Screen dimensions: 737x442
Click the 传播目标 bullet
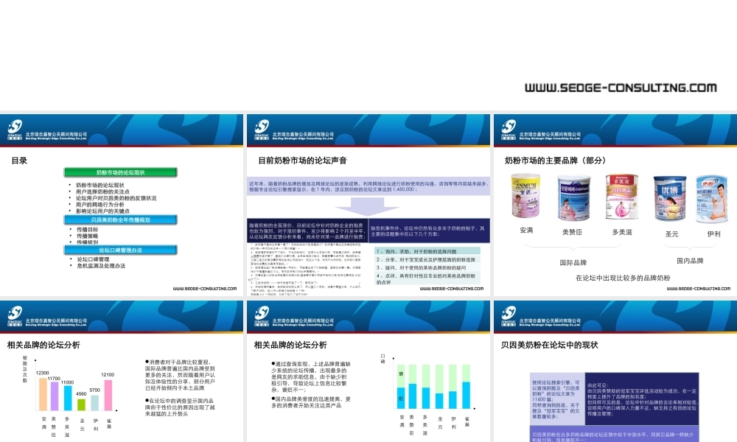88,230
